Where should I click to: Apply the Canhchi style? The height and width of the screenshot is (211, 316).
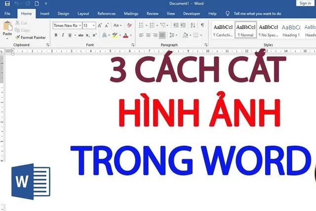[223, 31]
